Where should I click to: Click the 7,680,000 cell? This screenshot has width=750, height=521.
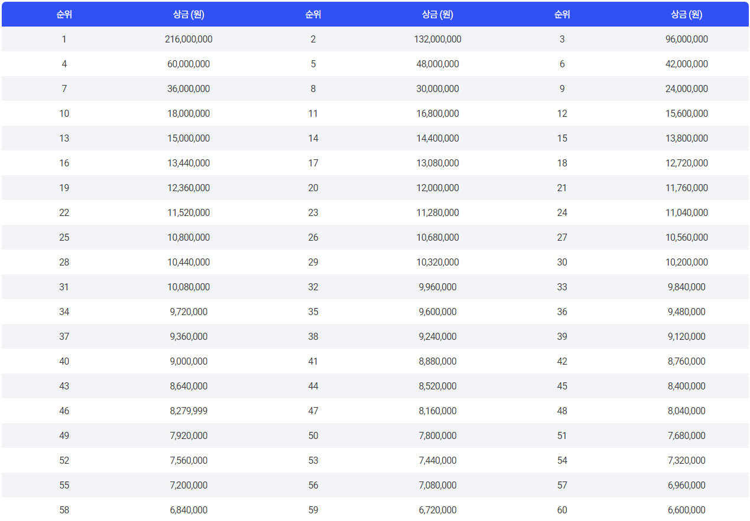pos(686,435)
